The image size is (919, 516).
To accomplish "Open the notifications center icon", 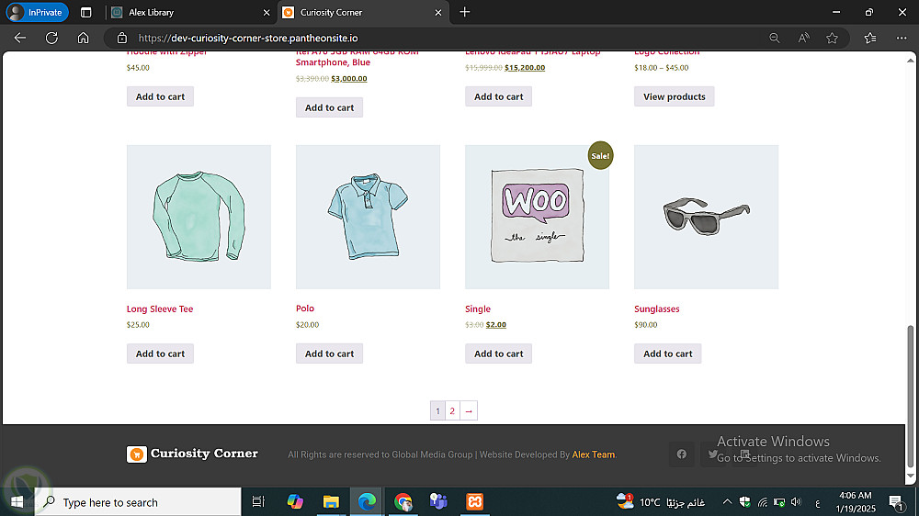I will tap(895, 502).
